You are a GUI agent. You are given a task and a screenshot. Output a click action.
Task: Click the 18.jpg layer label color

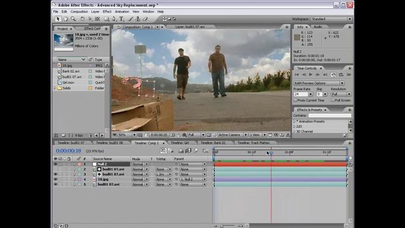coord(79,179)
